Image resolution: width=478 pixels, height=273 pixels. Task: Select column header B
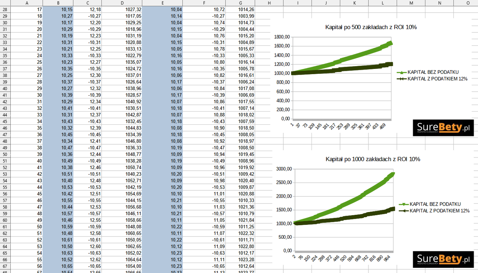pyautogui.click(x=59, y=3)
